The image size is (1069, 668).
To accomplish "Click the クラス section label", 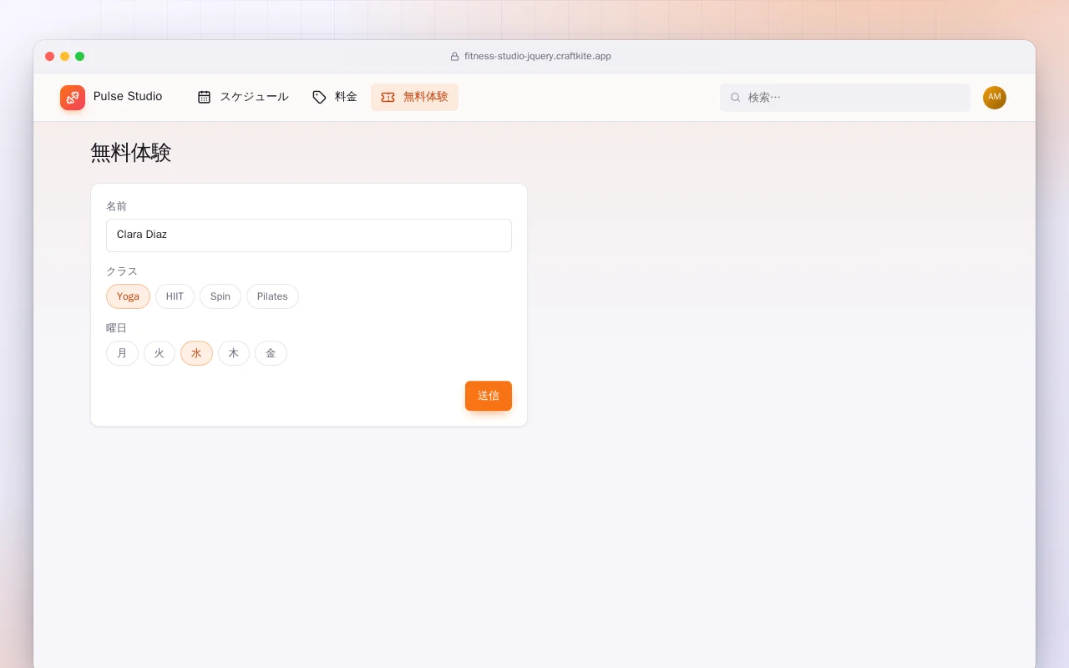I will coord(122,271).
